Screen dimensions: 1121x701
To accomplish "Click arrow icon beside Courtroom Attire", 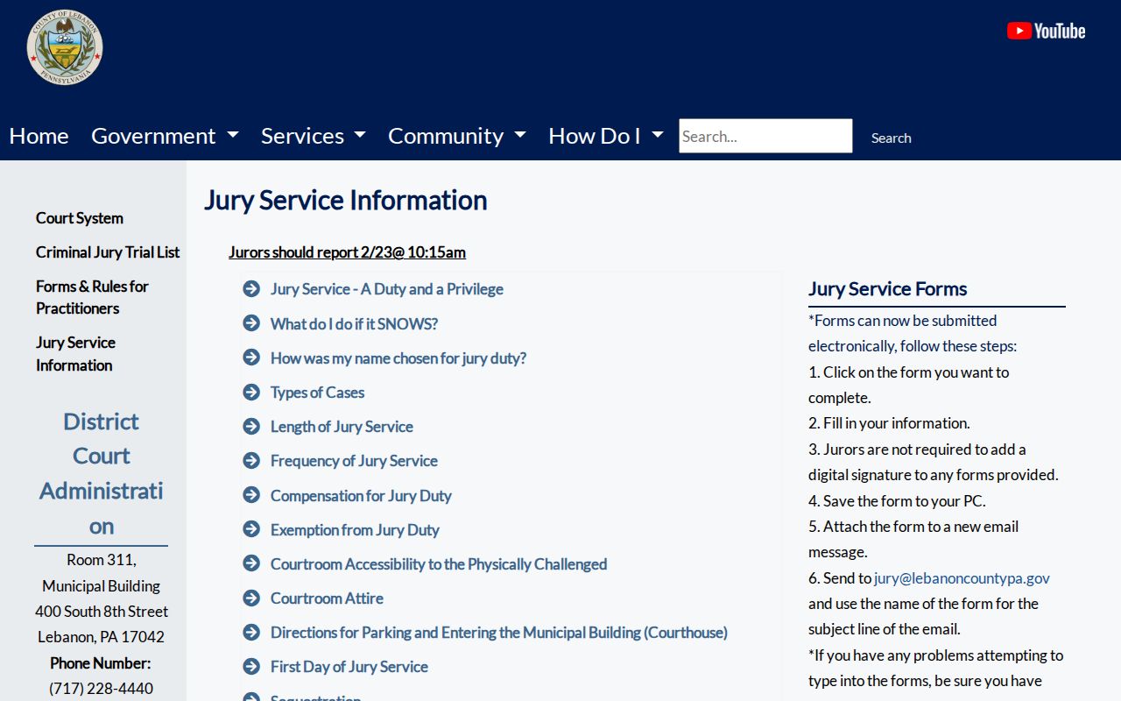I will click(x=251, y=598).
